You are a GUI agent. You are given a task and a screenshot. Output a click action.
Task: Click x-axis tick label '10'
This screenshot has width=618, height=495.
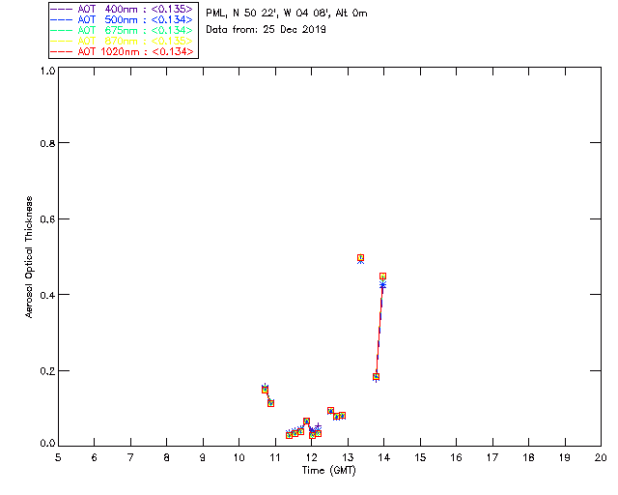(239, 458)
